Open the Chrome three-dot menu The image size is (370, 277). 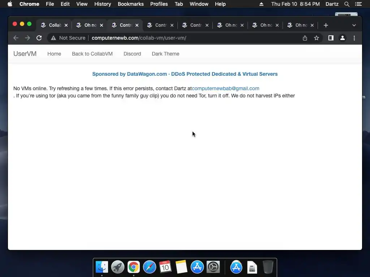(354, 38)
